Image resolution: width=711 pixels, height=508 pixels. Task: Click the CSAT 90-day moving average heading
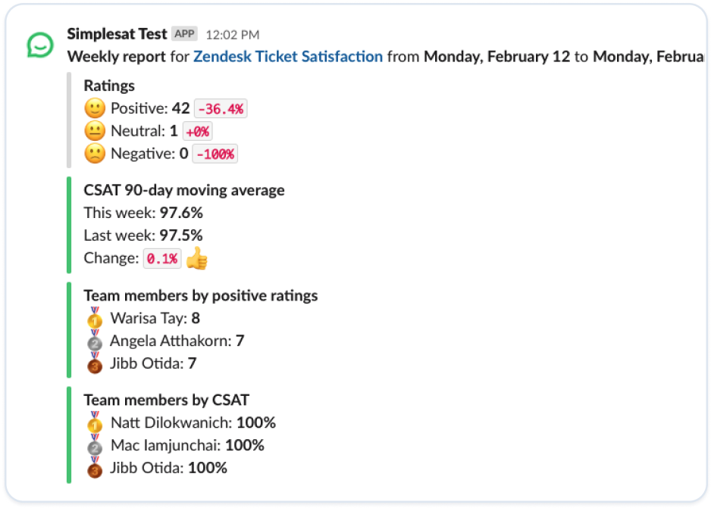pyautogui.click(x=184, y=190)
